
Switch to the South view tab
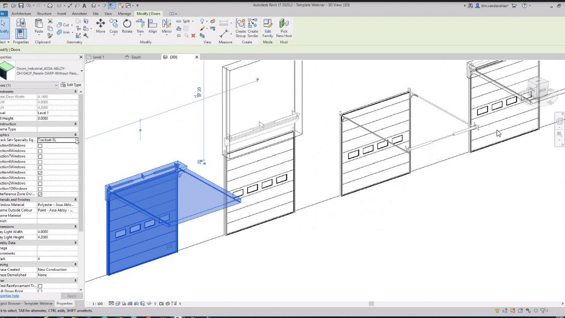136,57
